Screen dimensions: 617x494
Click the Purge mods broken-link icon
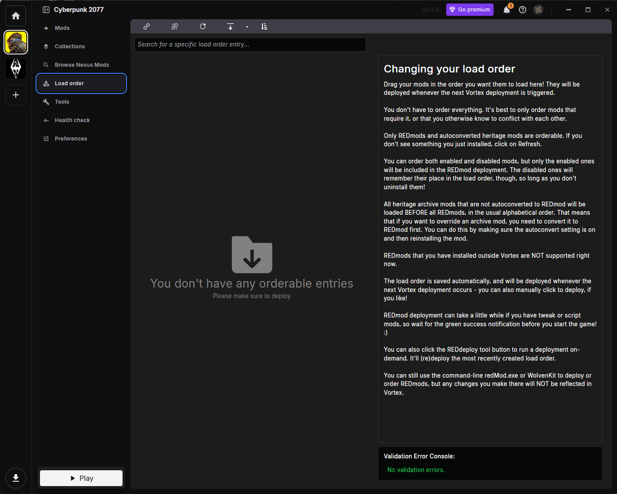[x=175, y=26]
